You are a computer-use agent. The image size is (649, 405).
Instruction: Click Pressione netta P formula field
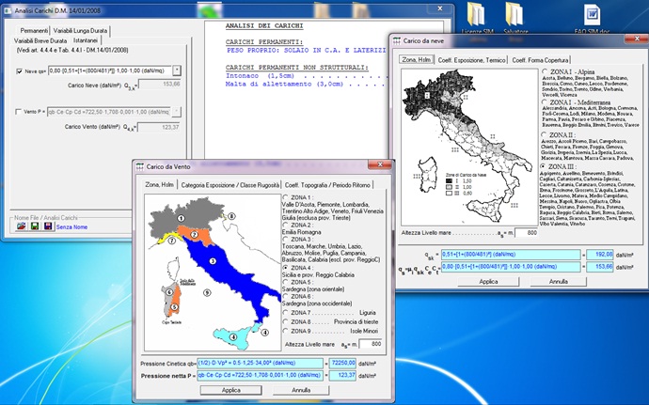tap(260, 375)
